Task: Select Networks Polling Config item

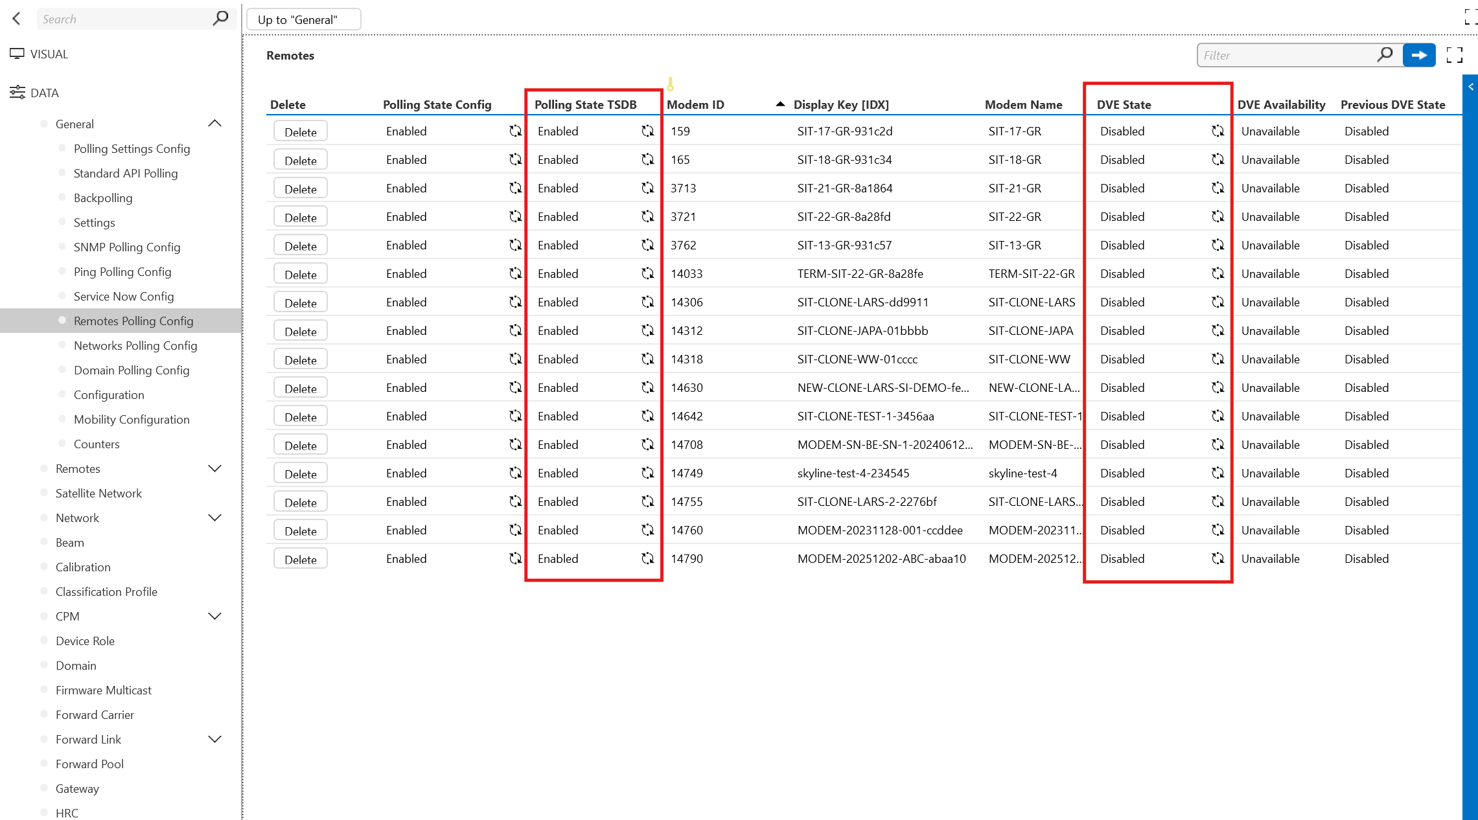Action: tap(135, 345)
